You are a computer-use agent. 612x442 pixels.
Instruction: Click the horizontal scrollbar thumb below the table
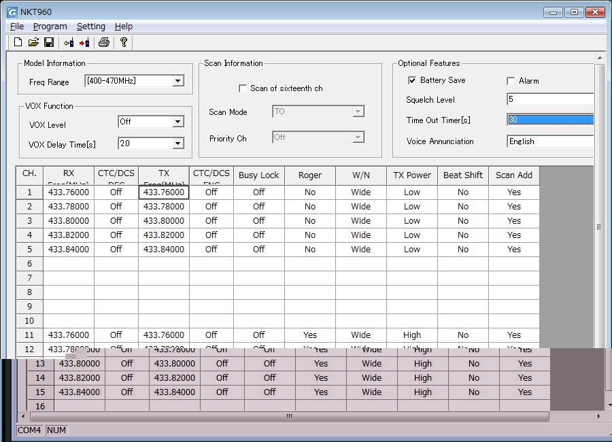point(289,416)
